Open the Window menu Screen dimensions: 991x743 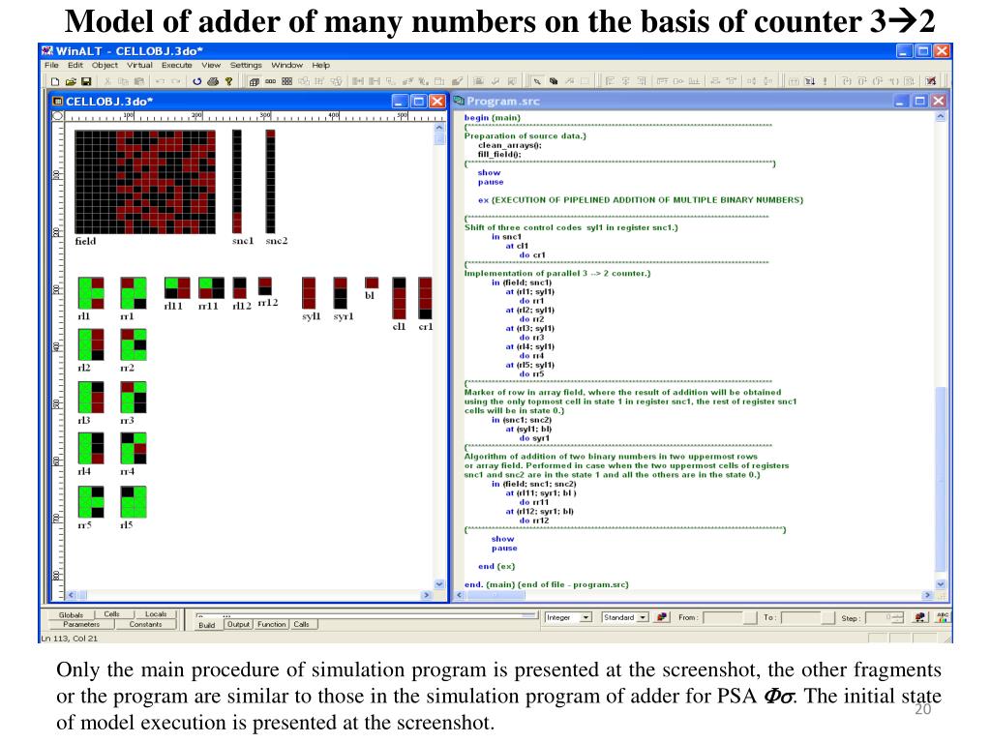point(286,65)
